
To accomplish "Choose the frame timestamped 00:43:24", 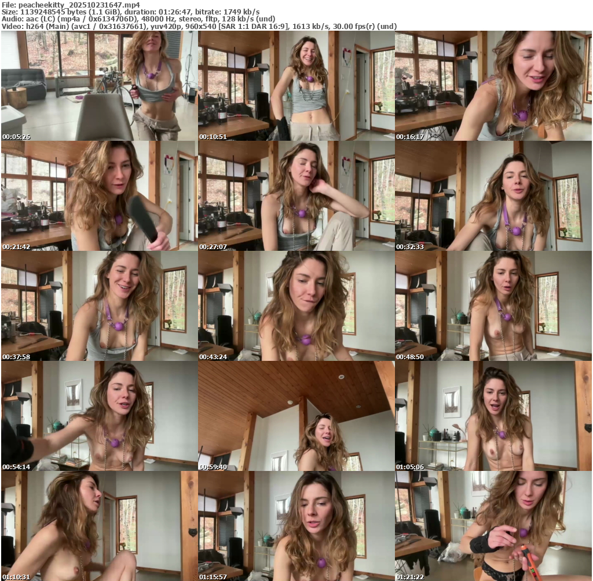I will (296, 306).
